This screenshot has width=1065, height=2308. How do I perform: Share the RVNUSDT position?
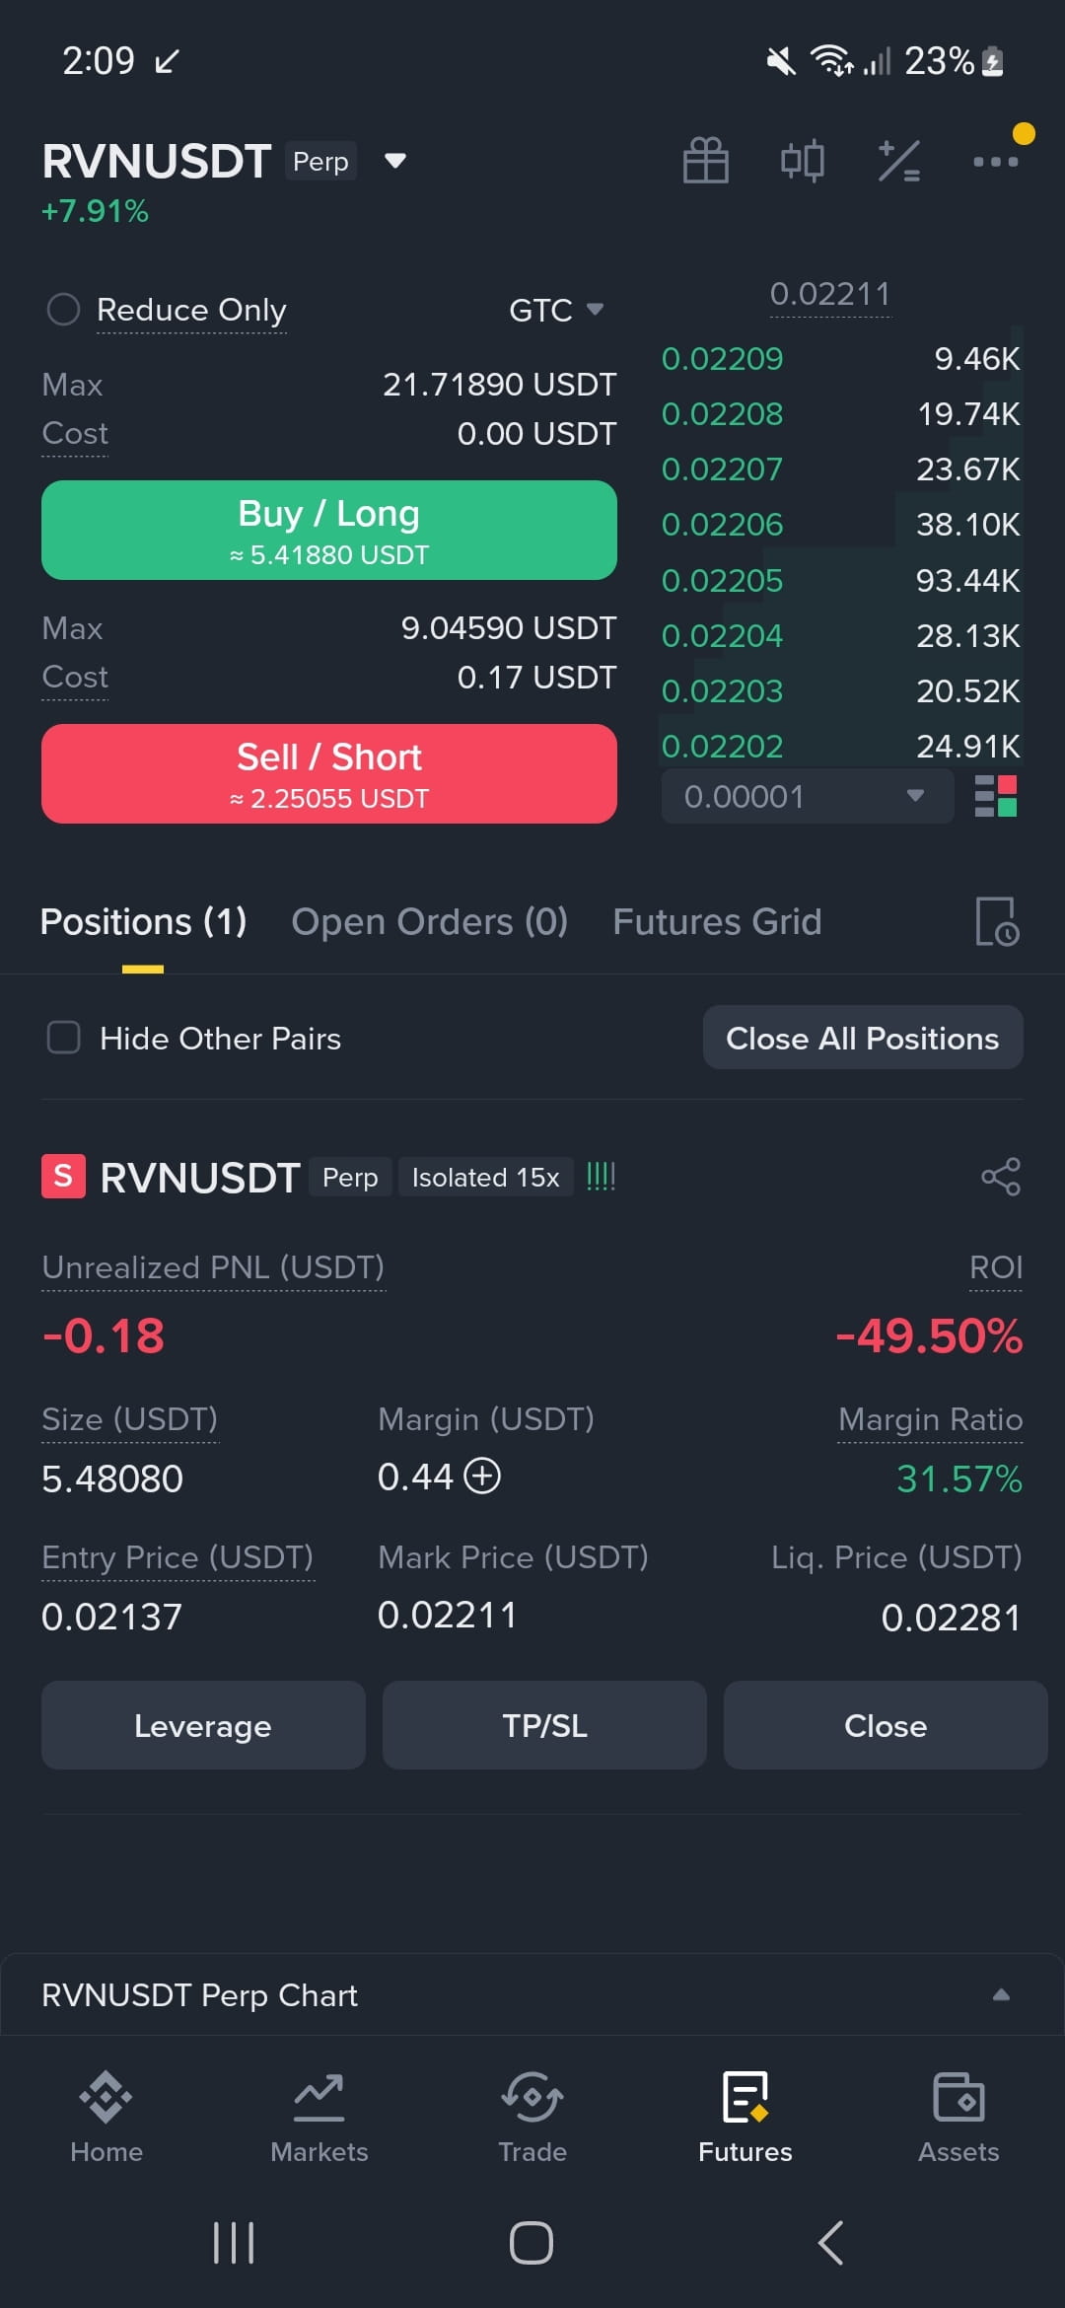pyautogui.click(x=1001, y=1177)
